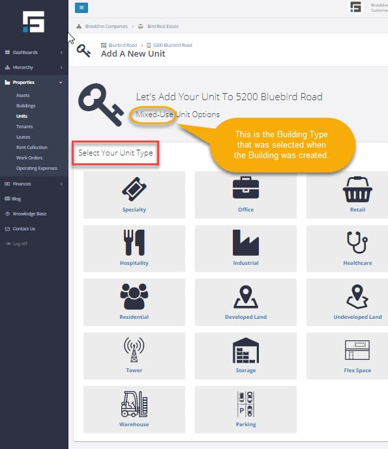Pick the Retail basket icon

[357, 189]
